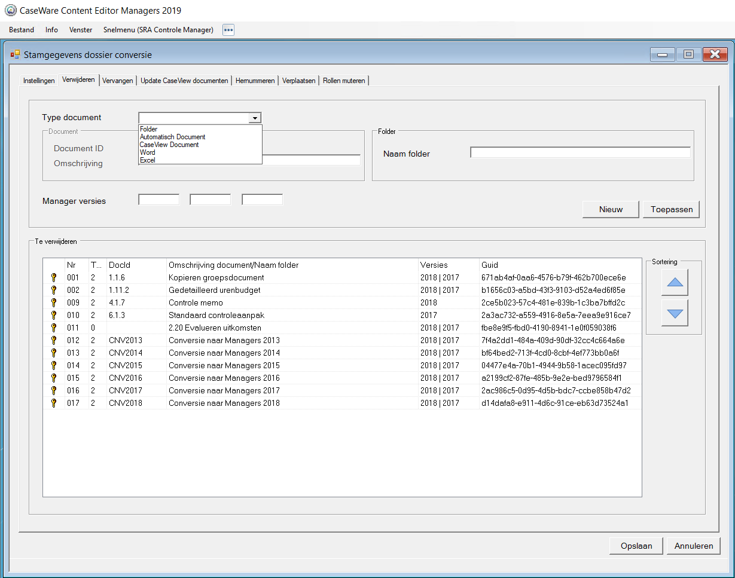Click the Stamgegevens window title icon
This screenshot has width=735, height=578.
15,54
